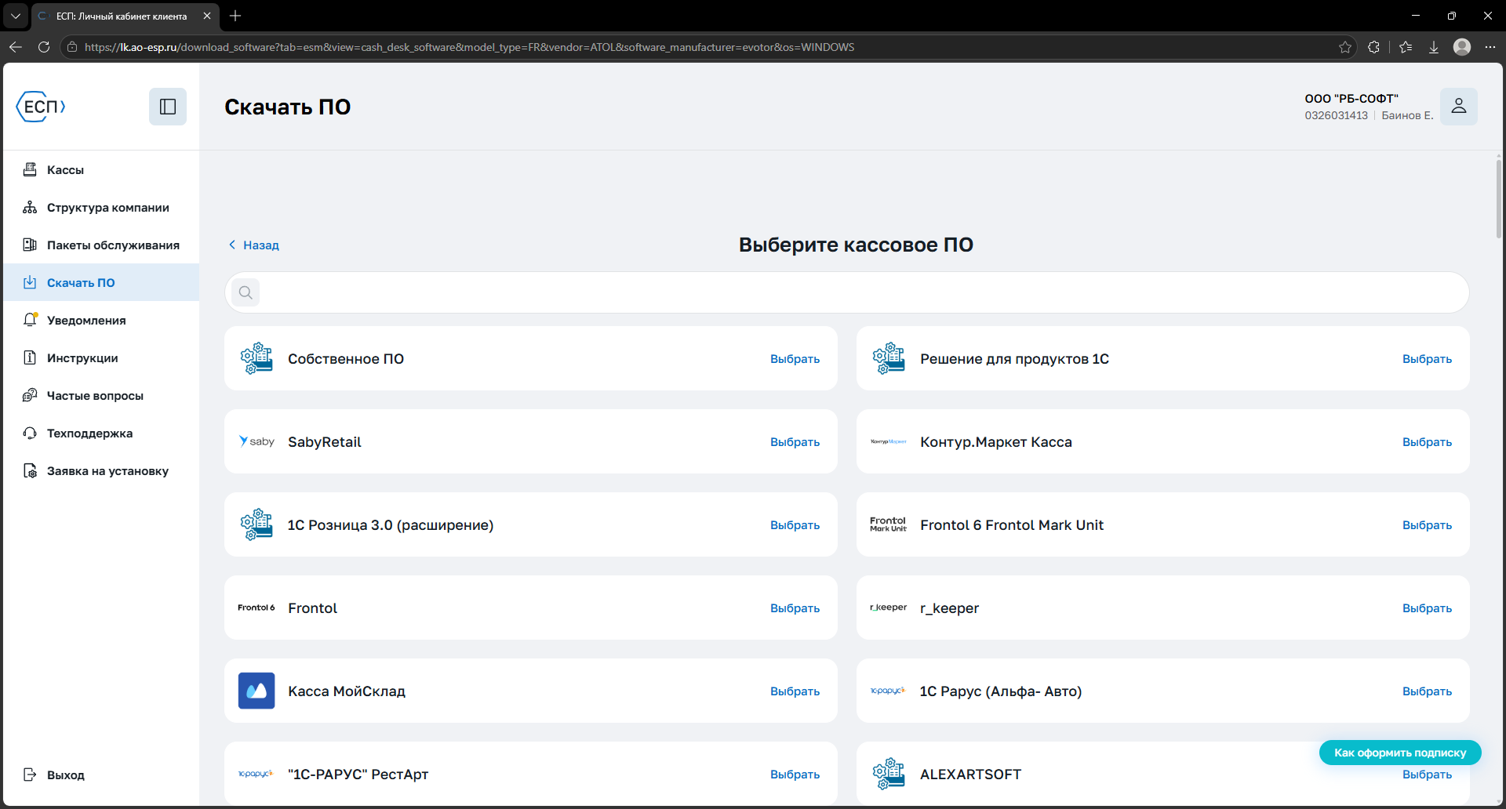Choose Frontol via Выбрать
Image resolution: width=1506 pixels, height=809 pixels.
(795, 608)
